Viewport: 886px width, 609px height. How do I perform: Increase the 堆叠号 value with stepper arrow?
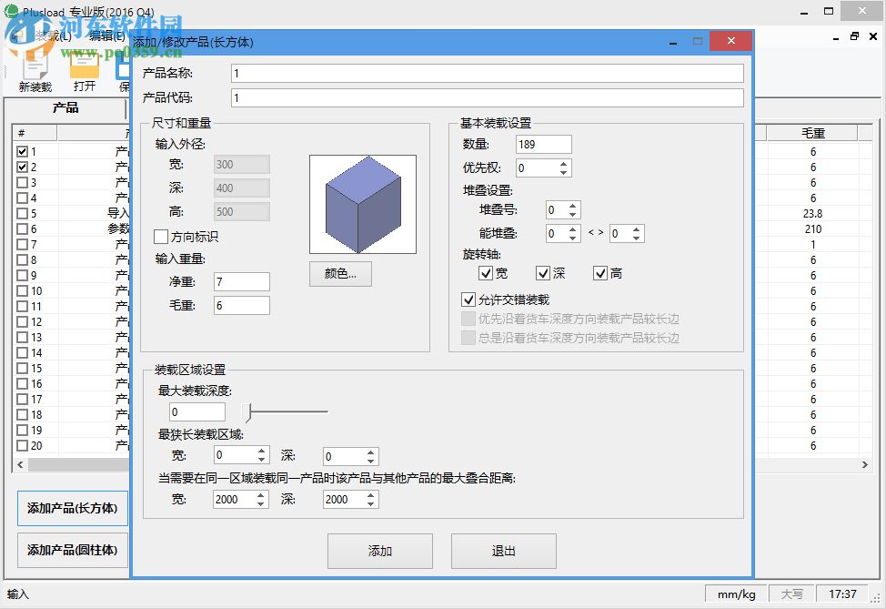(574, 204)
